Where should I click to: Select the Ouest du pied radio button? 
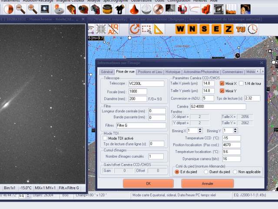click(x=206, y=172)
